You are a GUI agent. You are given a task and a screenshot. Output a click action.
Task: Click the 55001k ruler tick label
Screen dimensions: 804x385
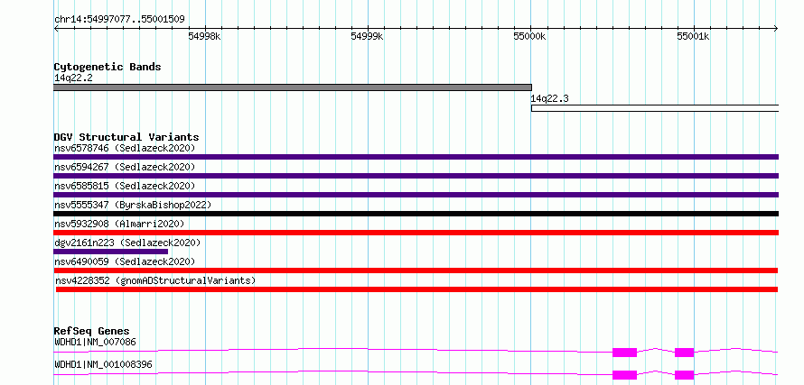(x=693, y=36)
